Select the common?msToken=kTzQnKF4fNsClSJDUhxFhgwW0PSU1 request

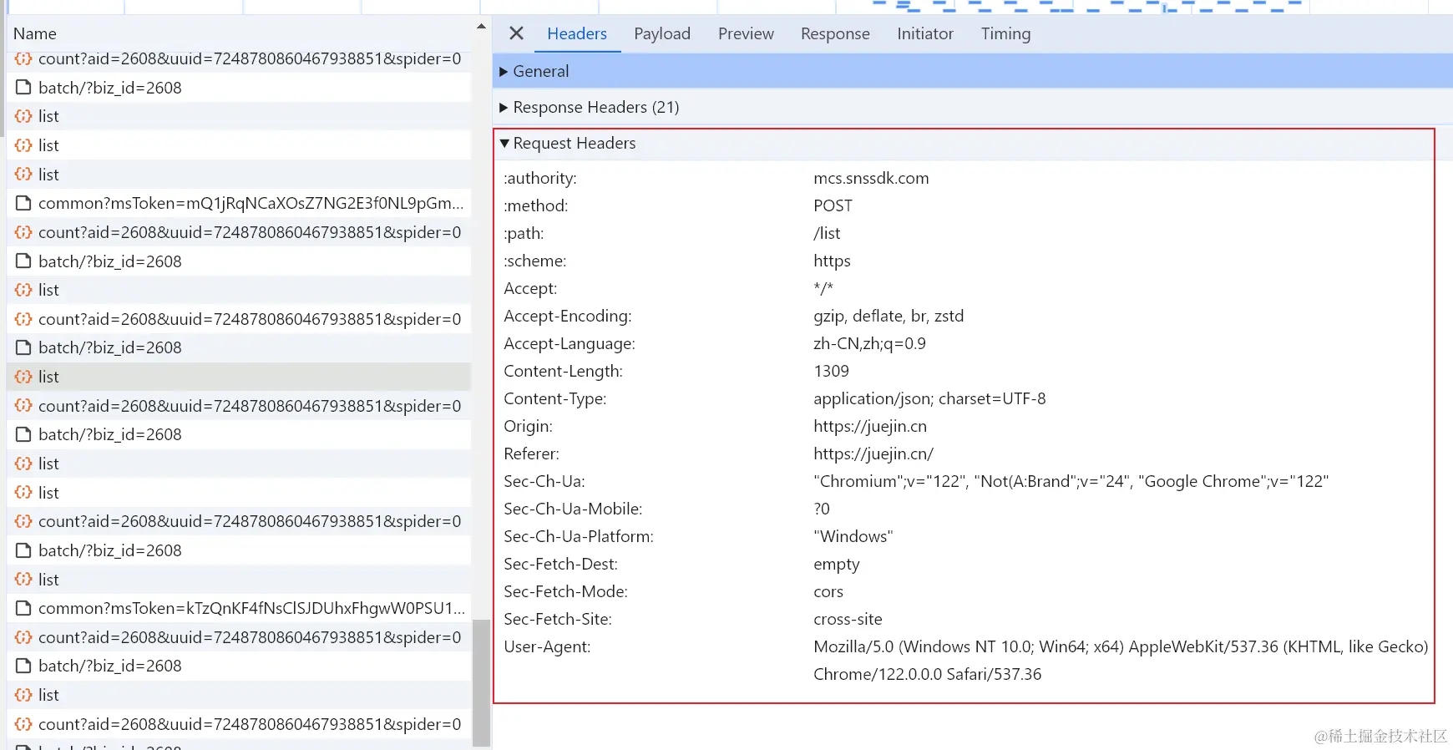tap(239, 608)
